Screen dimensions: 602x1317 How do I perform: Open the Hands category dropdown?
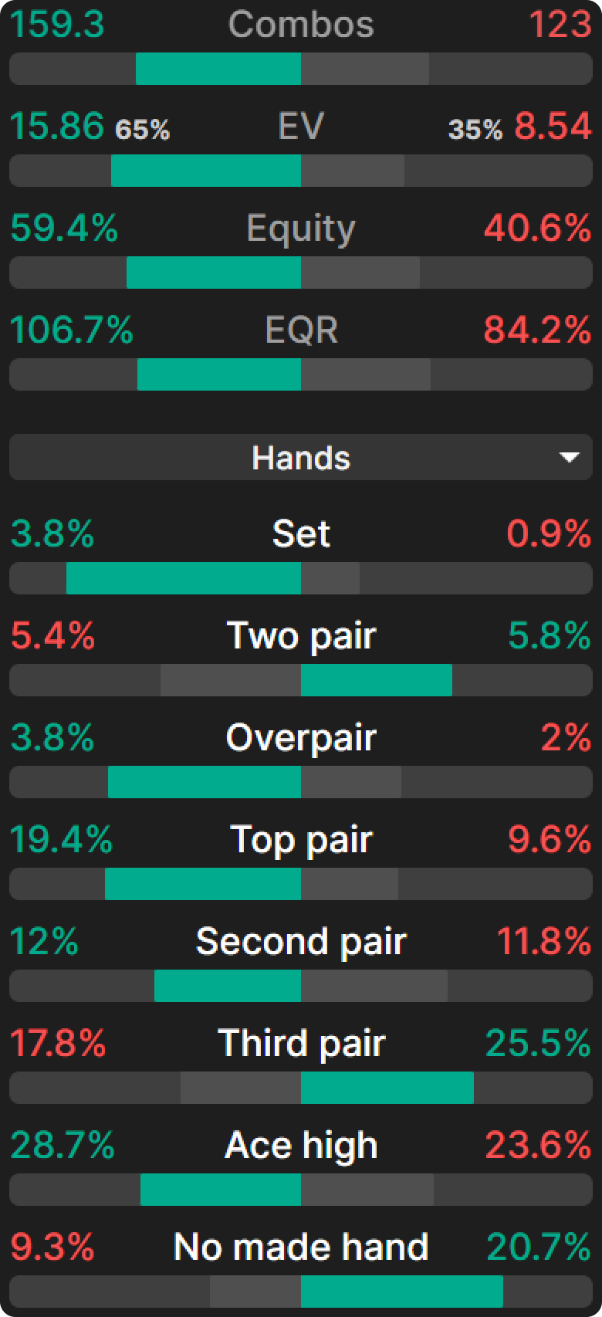coord(301,458)
